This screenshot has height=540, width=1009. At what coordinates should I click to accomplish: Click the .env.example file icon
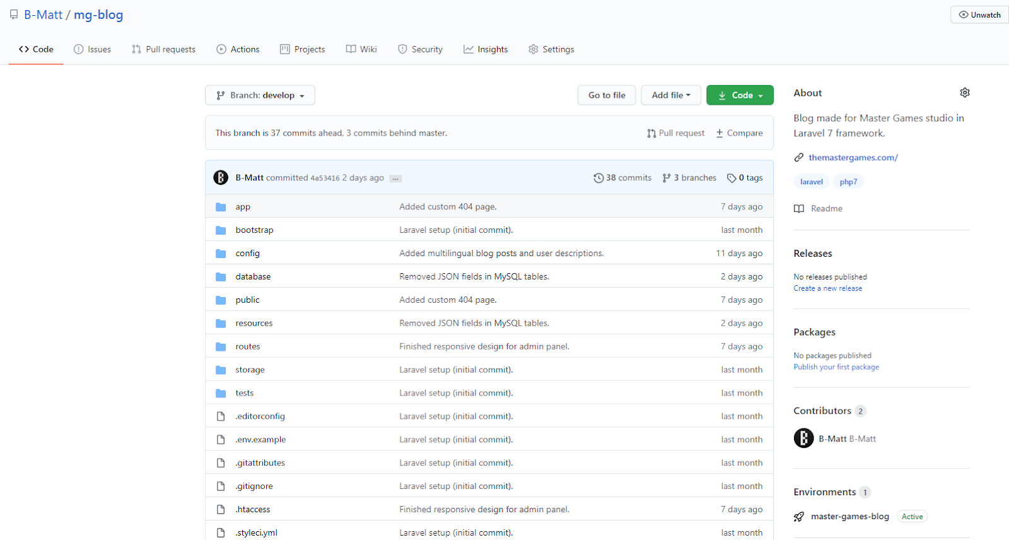pos(221,440)
